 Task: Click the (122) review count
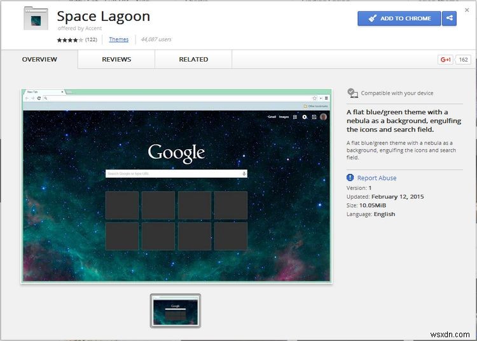tap(91, 39)
